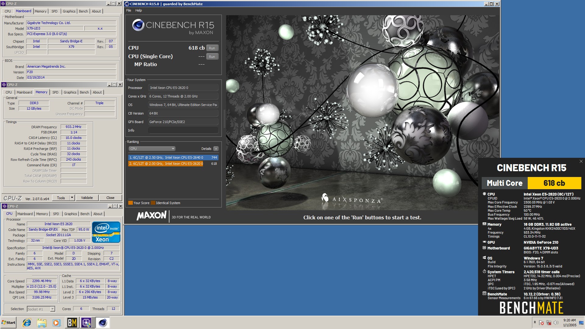The width and height of the screenshot is (585, 329).
Task: Click the Core Speed value 2299.46 MHz
Action: tap(42, 281)
